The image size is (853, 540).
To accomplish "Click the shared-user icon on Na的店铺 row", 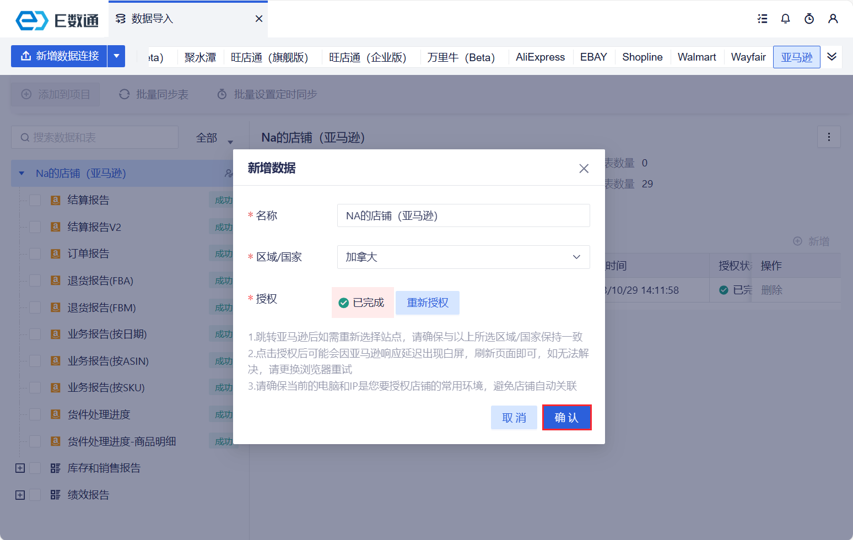I will 229,174.
